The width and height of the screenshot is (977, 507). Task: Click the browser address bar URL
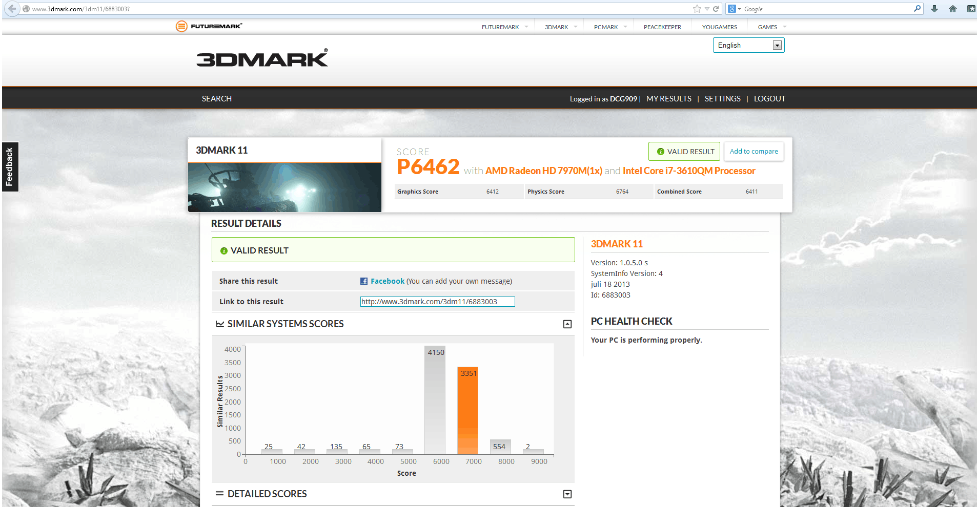(x=80, y=9)
